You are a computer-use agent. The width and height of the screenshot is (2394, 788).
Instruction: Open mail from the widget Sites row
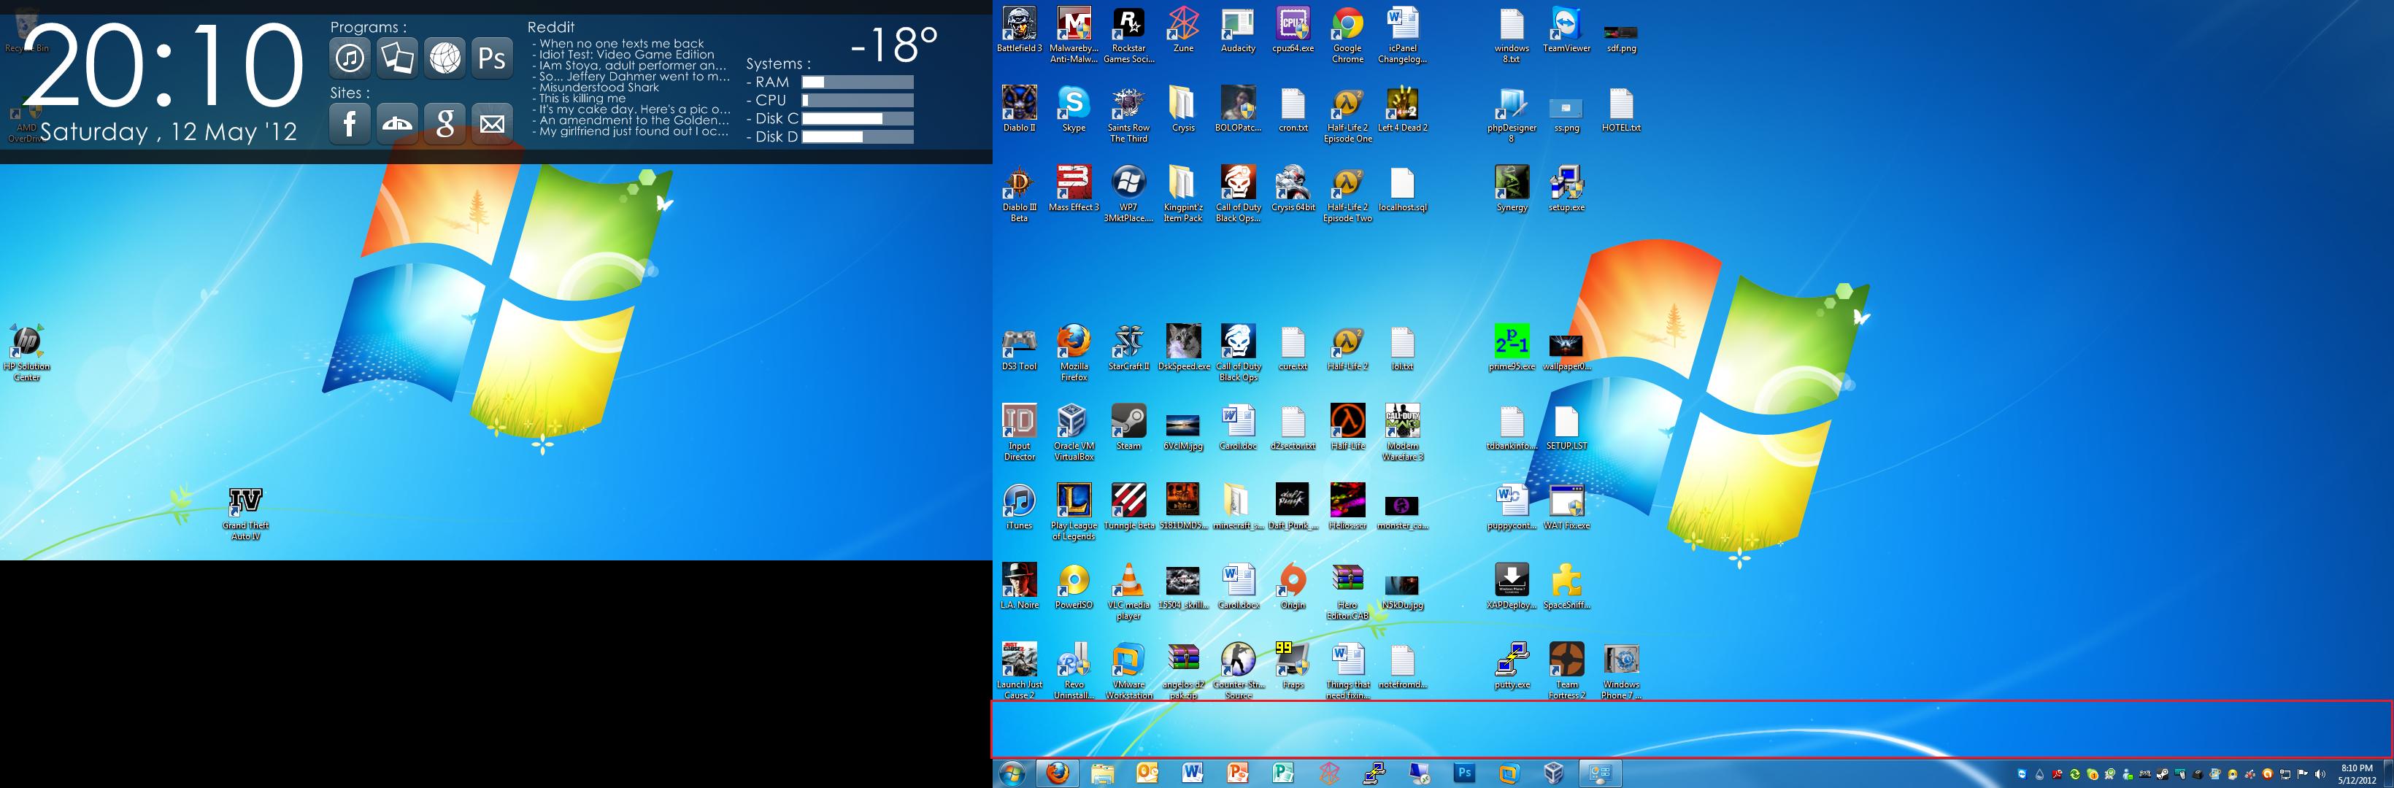tap(492, 123)
